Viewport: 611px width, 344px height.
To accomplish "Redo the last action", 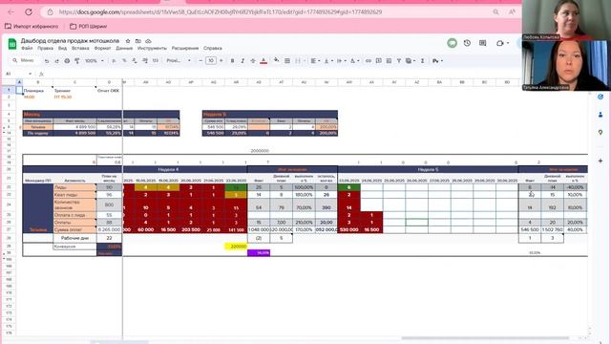I will point(57,61).
